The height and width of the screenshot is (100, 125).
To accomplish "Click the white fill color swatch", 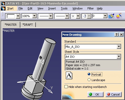I will point(11,16).
